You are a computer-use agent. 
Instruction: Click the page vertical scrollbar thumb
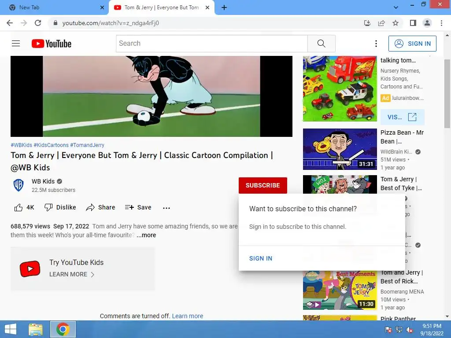coord(447,93)
